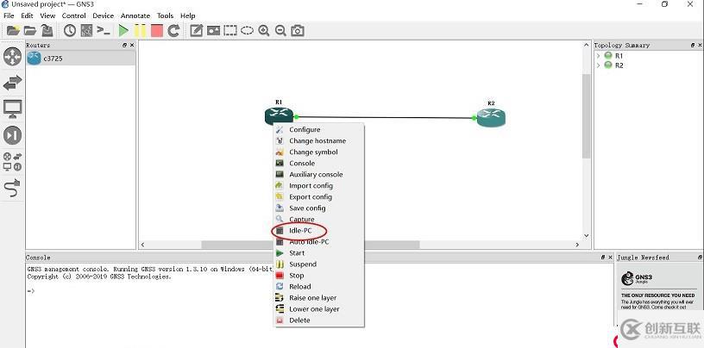Select the R2 router on the canvas
Viewport: 704px width, 348px height.
[491, 117]
